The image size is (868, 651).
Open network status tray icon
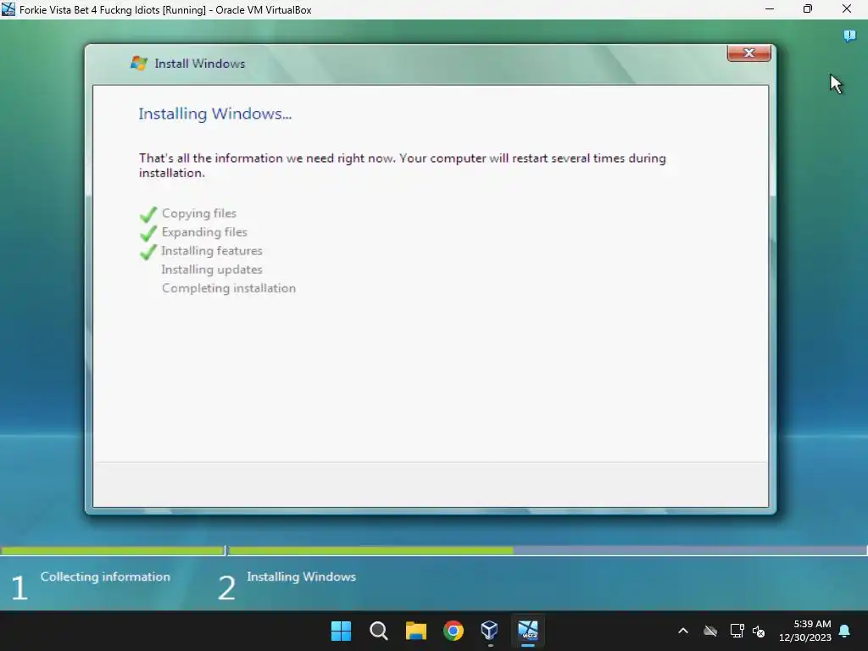click(x=737, y=631)
